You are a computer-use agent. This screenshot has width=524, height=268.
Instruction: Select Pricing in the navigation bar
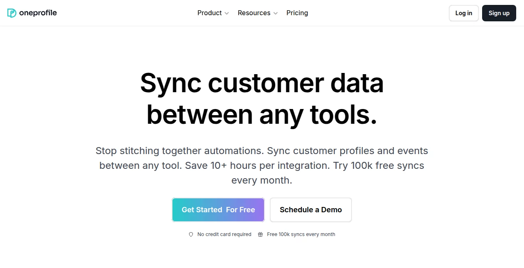pos(297,13)
